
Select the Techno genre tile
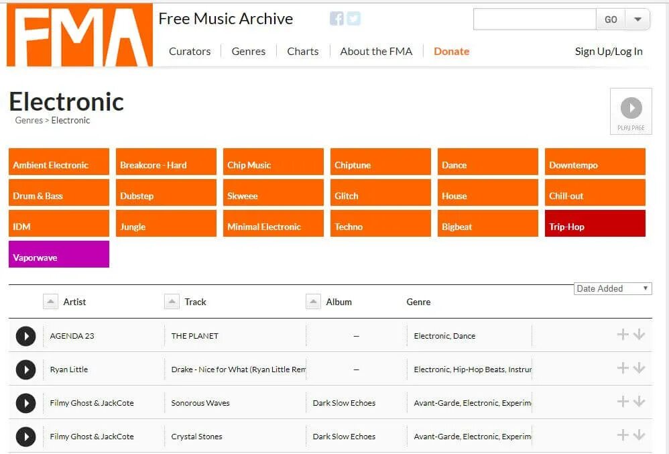(381, 223)
